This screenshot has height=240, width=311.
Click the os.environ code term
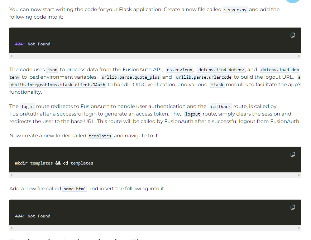[x=179, y=70]
